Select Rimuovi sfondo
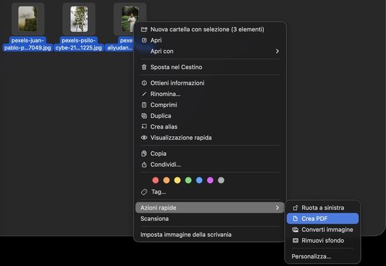This screenshot has width=386, height=266. [323, 241]
